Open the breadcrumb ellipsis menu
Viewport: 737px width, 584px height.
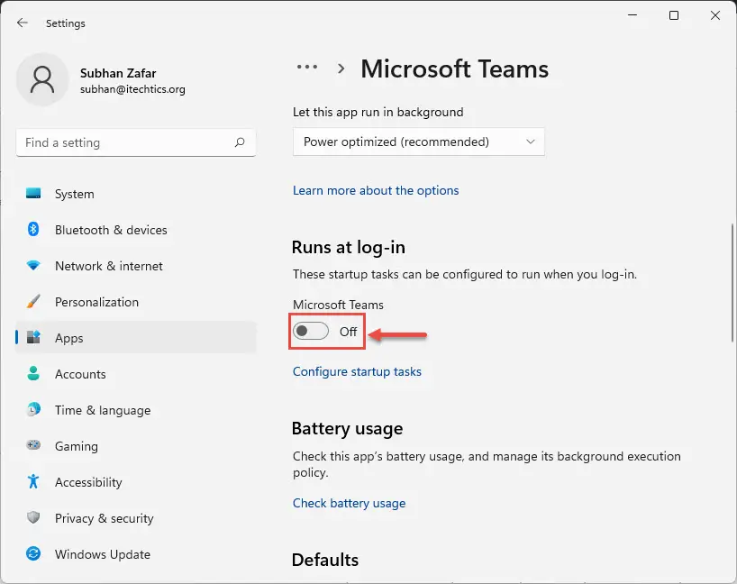point(307,68)
